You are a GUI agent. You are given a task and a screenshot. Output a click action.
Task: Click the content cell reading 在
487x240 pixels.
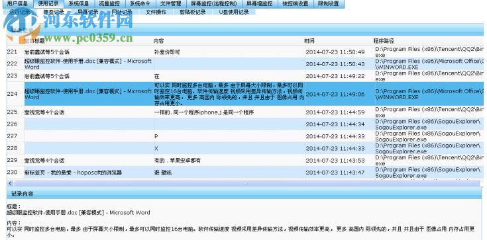pos(156,76)
